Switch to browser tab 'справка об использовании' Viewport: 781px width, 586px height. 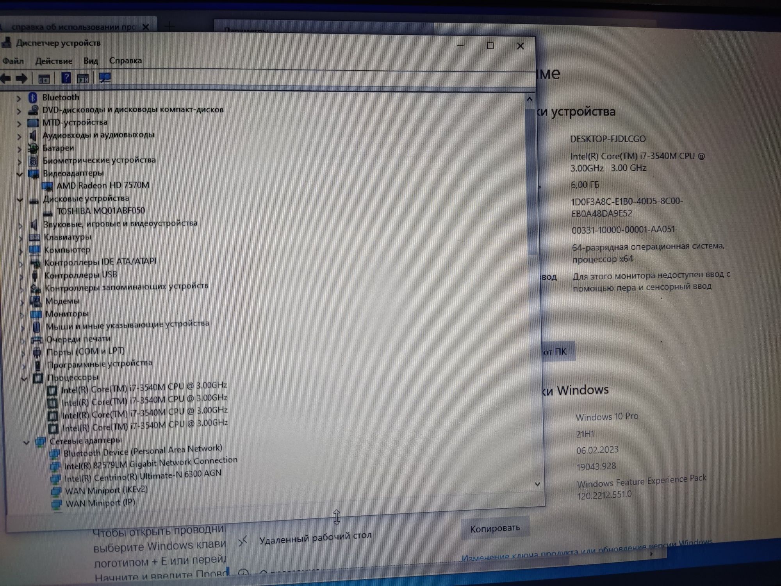point(73,27)
